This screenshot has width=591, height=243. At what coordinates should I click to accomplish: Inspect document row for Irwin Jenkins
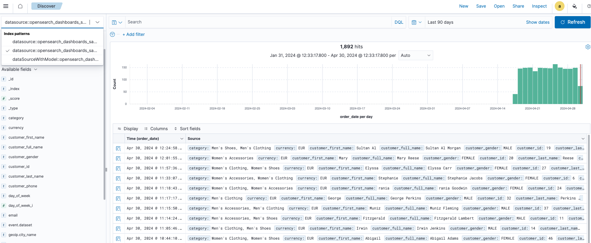(118, 229)
